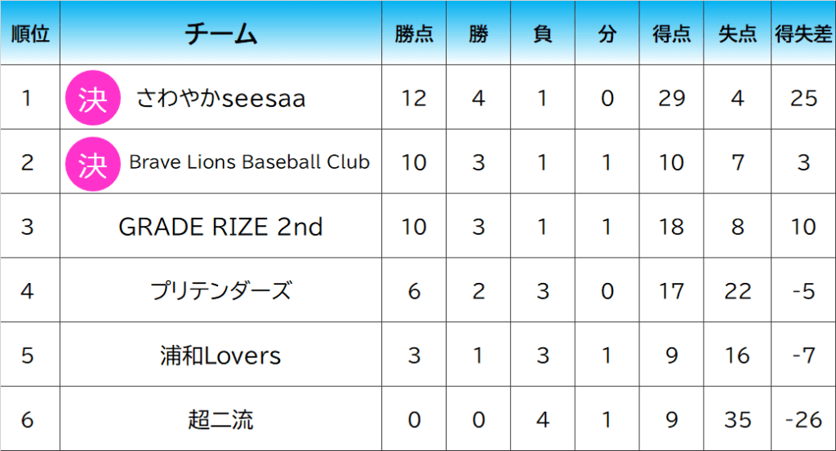Click the 得失差 column header

[803, 34]
